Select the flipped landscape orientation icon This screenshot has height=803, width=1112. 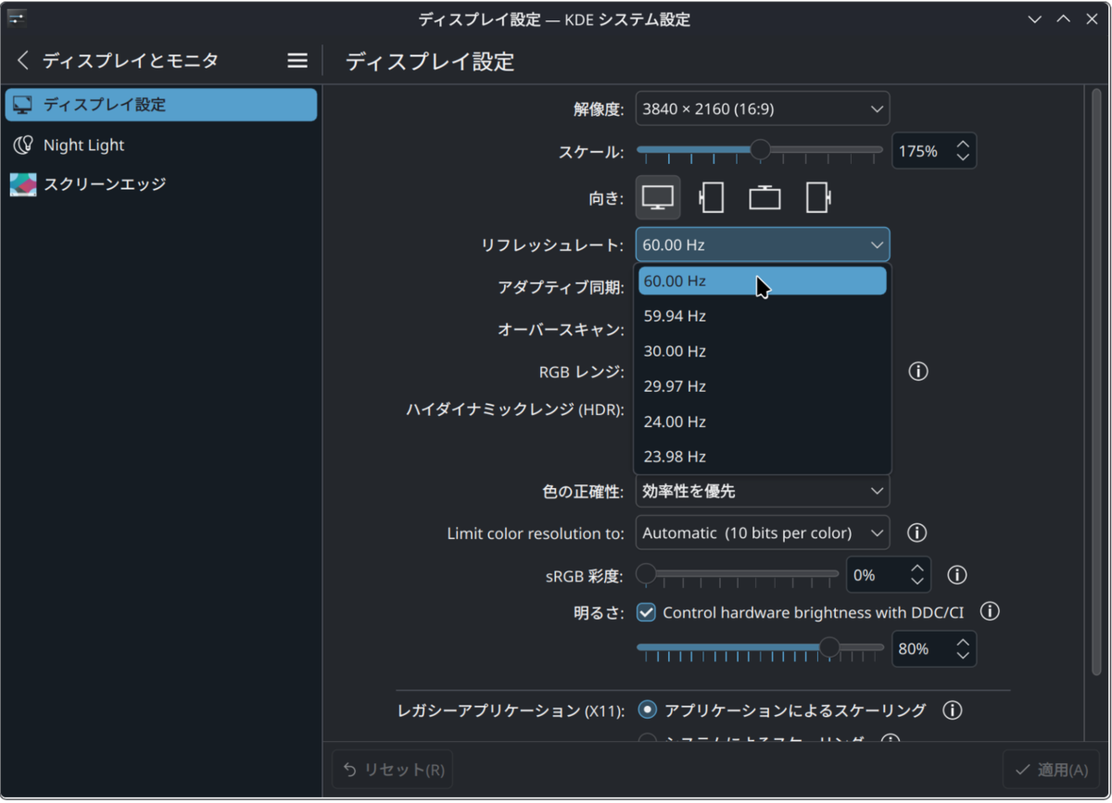pos(764,197)
